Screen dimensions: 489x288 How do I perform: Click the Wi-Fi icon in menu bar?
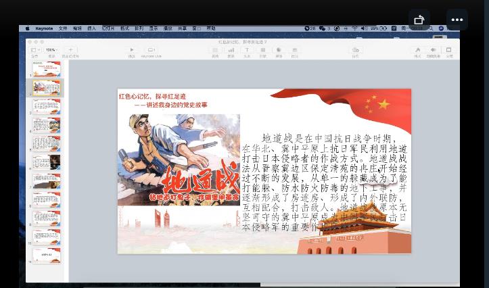(355, 28)
